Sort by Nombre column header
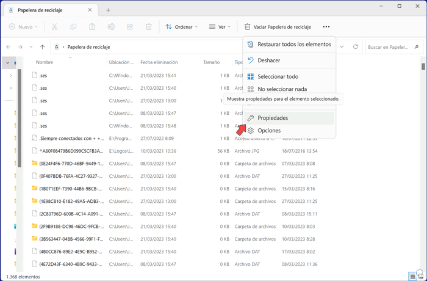The height and width of the screenshot is (281, 427). (x=45, y=62)
